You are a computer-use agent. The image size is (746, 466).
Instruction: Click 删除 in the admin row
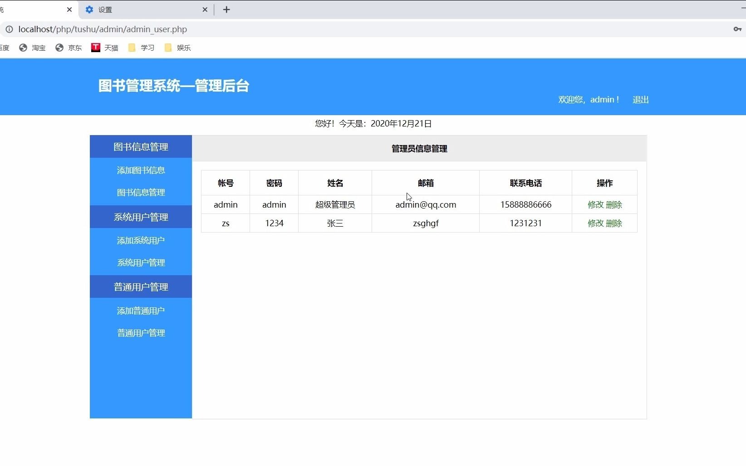(x=614, y=204)
